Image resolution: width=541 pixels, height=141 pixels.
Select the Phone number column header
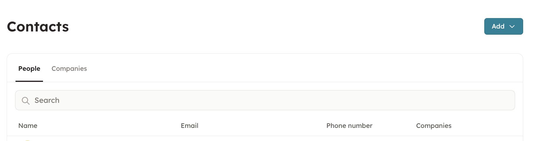click(349, 126)
